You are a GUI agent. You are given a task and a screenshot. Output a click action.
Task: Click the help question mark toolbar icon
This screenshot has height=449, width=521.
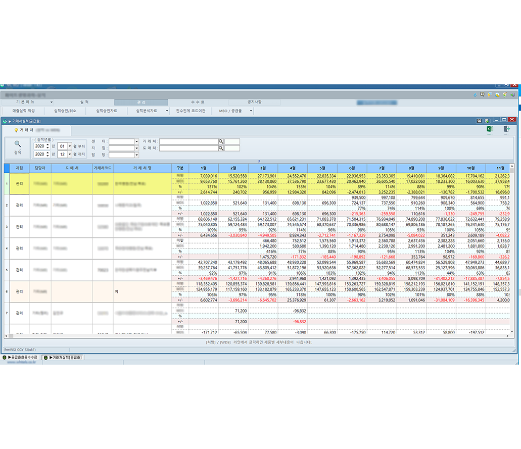(482, 94)
